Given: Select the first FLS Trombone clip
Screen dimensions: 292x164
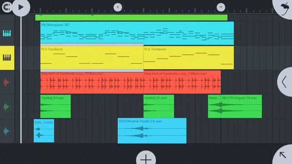Looking at the screenshot, I should tap(92, 58).
